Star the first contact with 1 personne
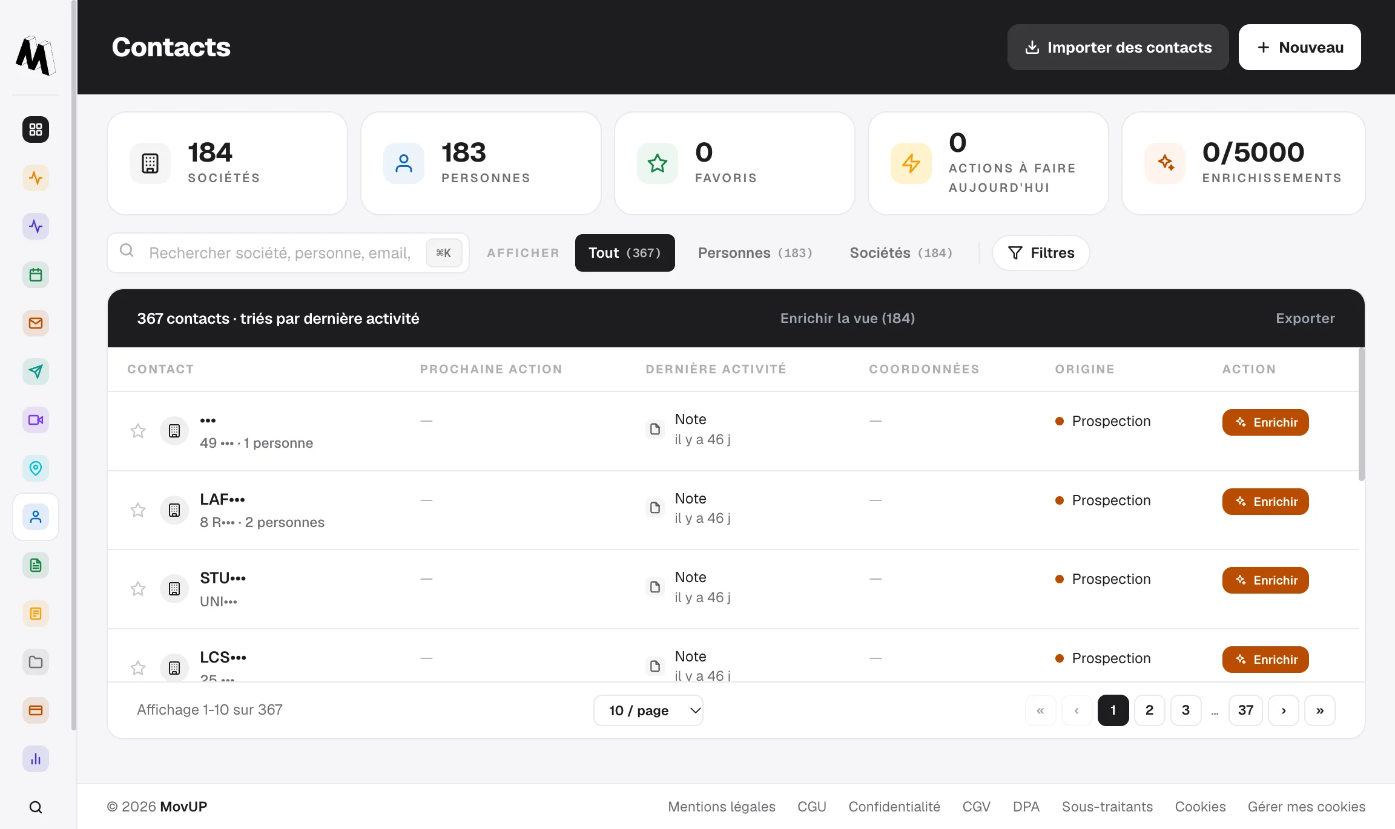1395x829 pixels. click(x=138, y=431)
